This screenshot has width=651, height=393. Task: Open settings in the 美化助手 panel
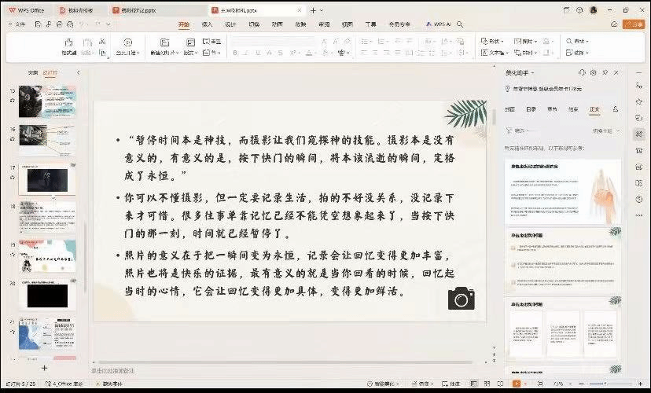(x=593, y=72)
